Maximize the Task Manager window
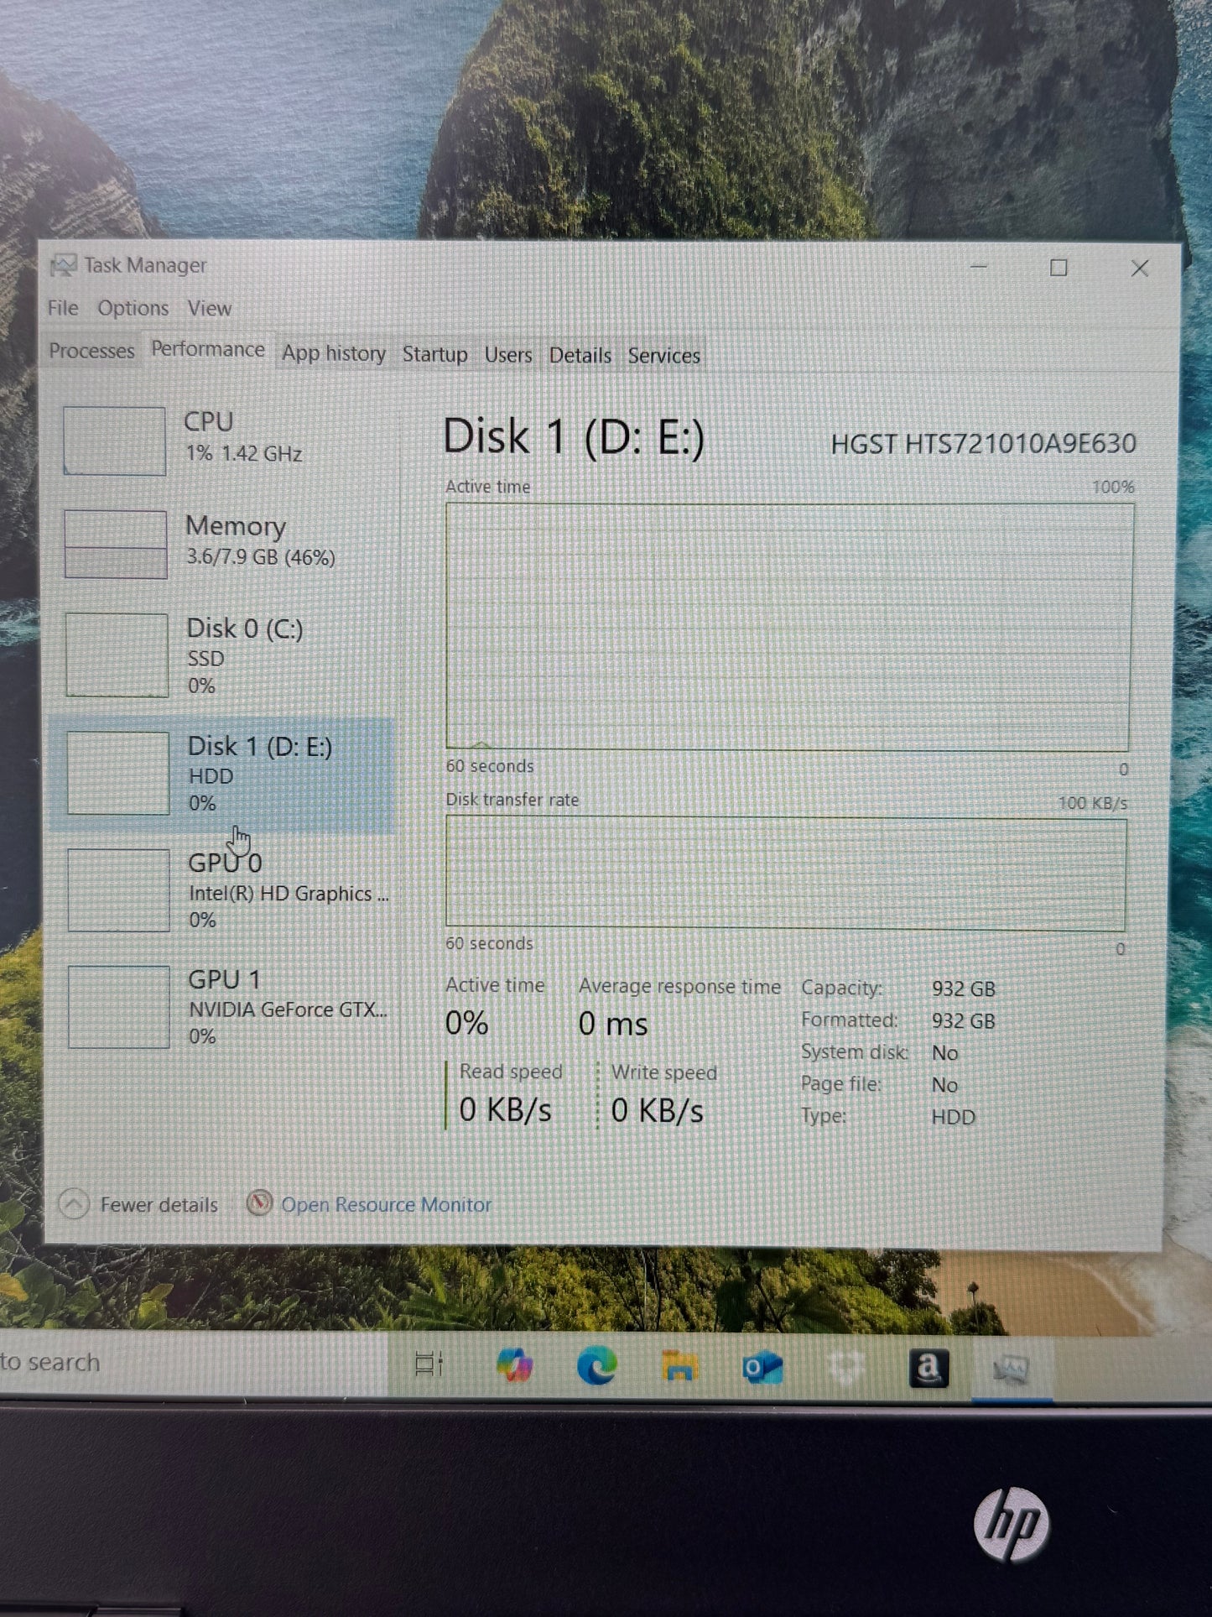This screenshot has width=1212, height=1617. click(1059, 268)
